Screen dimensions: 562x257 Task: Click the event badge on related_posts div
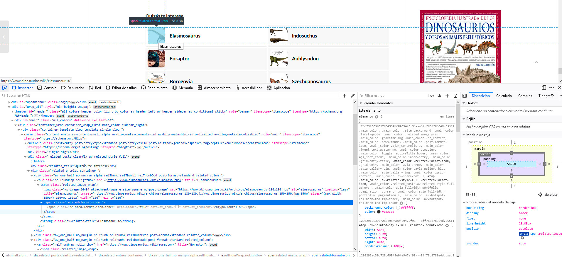(x=135, y=157)
